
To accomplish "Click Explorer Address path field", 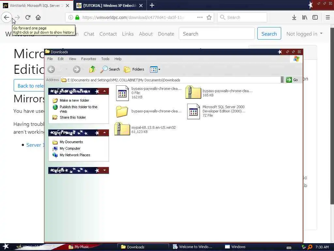I will click(170, 80).
